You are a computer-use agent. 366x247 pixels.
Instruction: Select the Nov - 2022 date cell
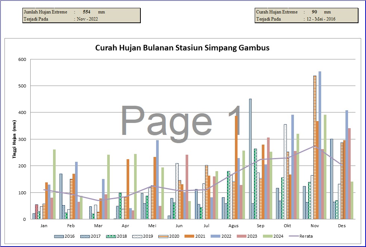tap(87, 19)
